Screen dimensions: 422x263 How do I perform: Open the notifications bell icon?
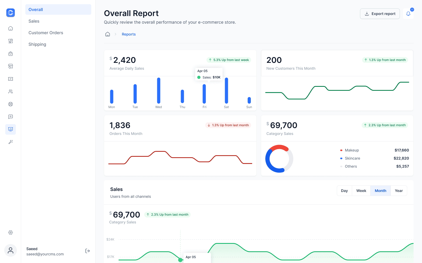click(x=408, y=14)
